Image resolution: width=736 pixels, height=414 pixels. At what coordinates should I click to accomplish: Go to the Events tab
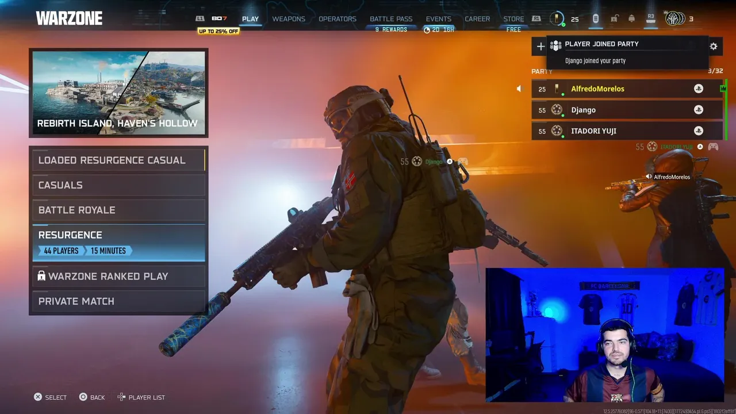point(439,19)
